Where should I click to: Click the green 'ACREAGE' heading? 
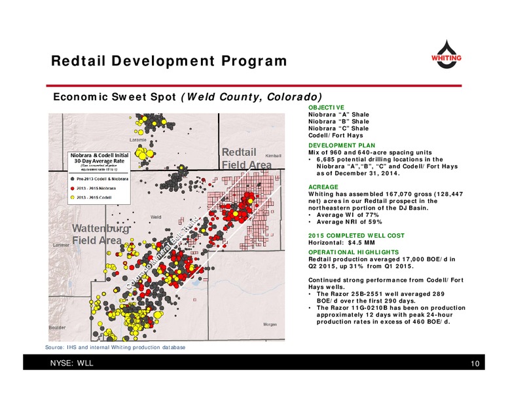323,187
